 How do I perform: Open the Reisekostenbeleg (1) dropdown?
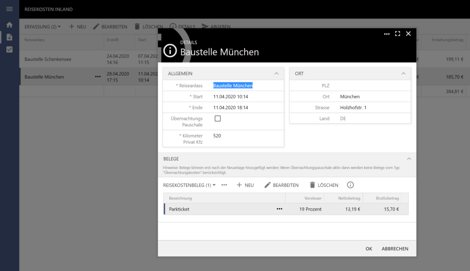pos(190,185)
